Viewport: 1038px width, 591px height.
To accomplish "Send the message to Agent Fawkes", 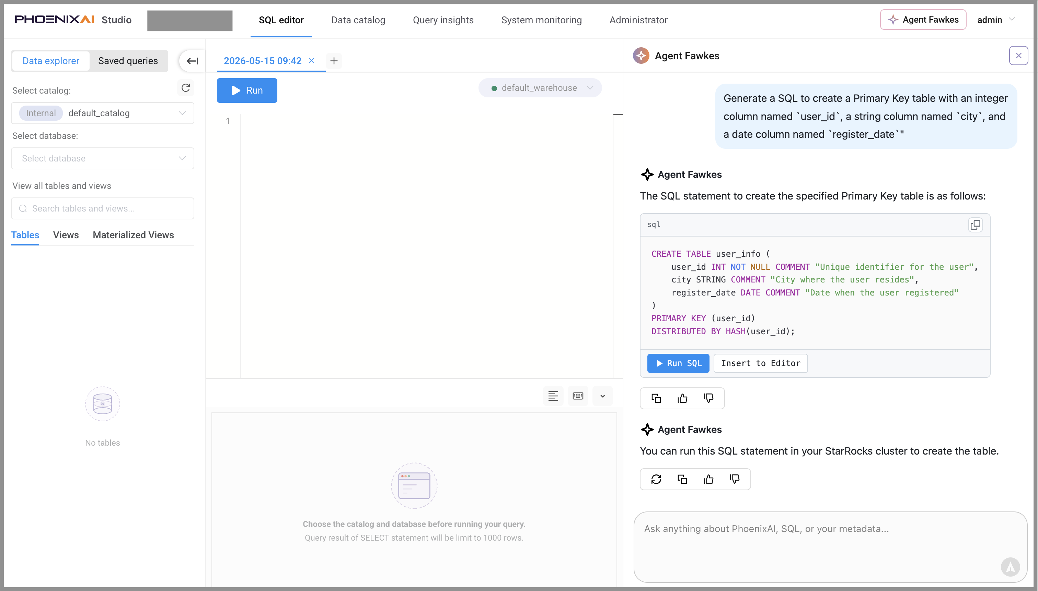I will [x=1010, y=567].
